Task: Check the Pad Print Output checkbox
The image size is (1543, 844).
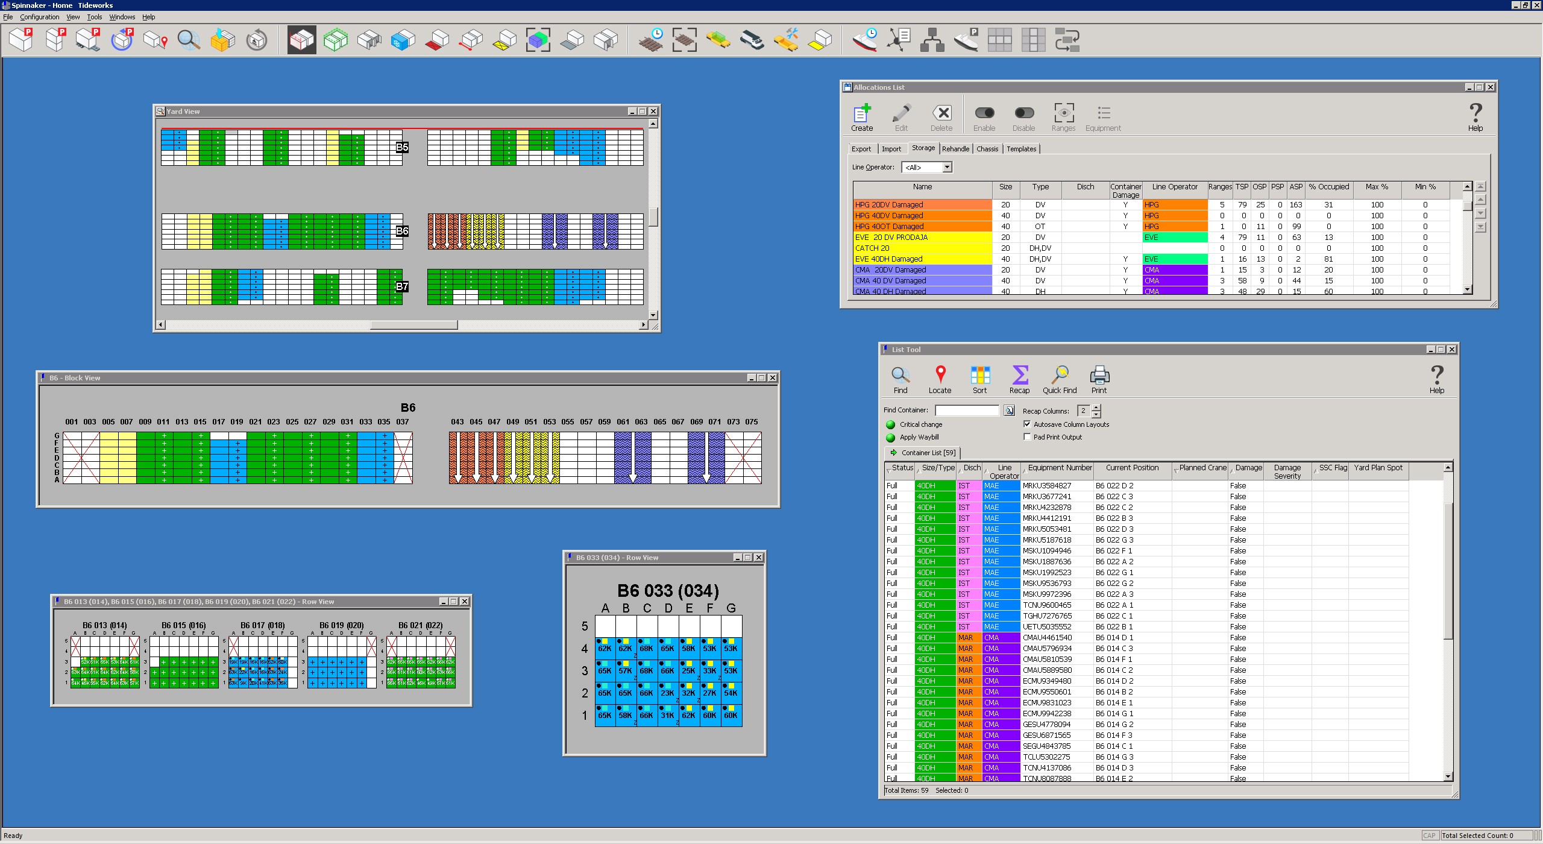Action: pyautogui.click(x=1027, y=437)
